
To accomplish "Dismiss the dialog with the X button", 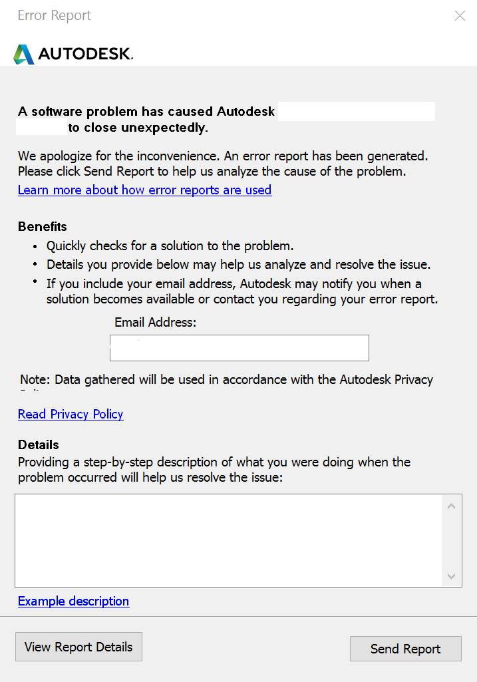I will point(460,15).
